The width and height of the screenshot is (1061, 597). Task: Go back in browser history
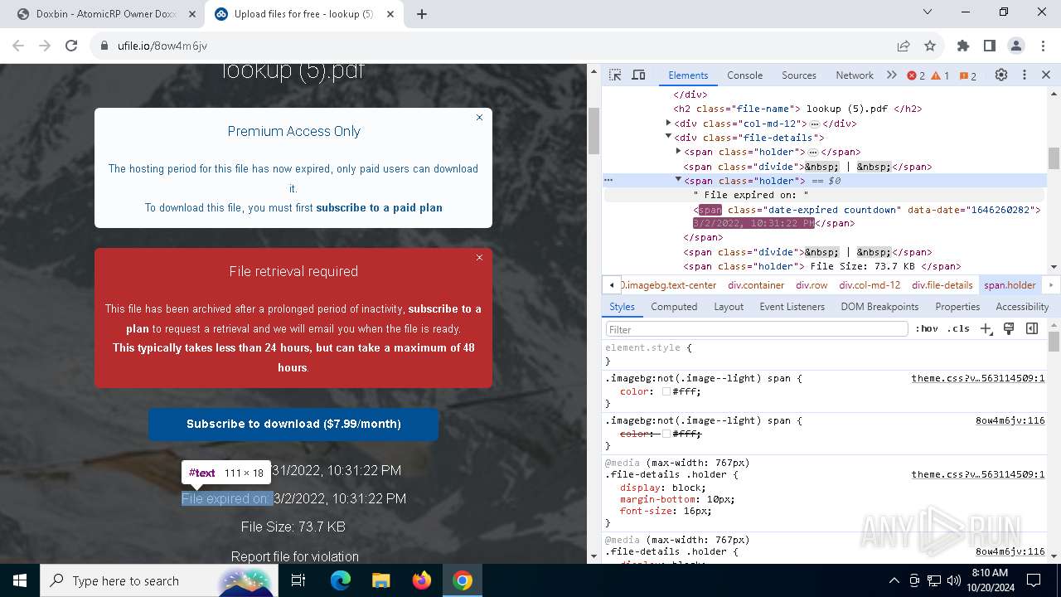coord(18,46)
